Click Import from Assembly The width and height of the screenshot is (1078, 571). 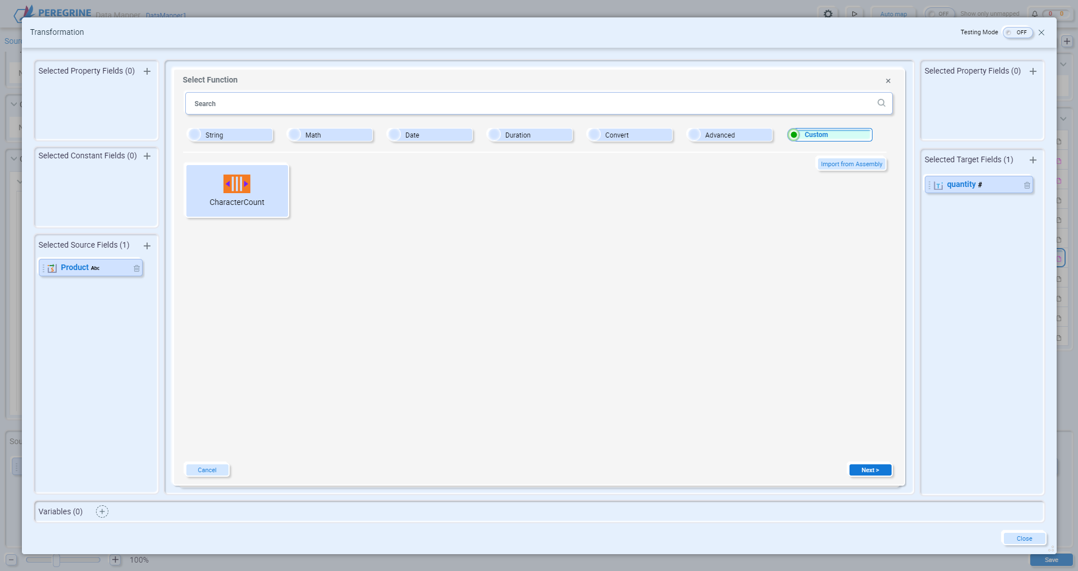(851, 164)
